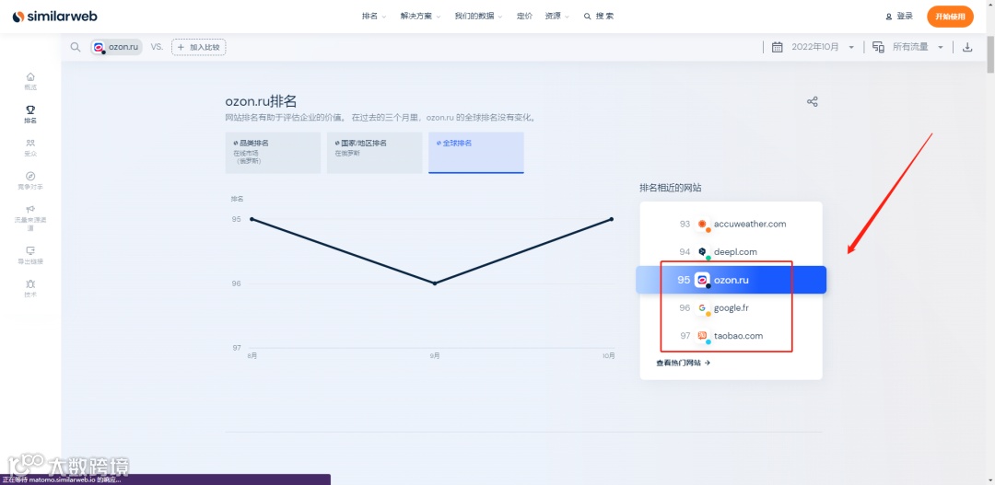Switch to the 国家/地区排名 tab
Viewport: 995px width, 485px height.
[374, 153]
